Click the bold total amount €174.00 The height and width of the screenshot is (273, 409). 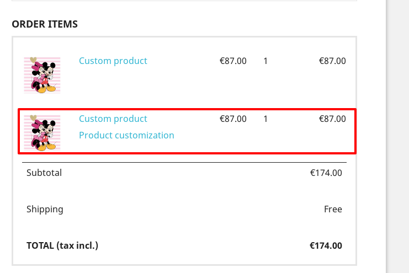tap(326, 245)
